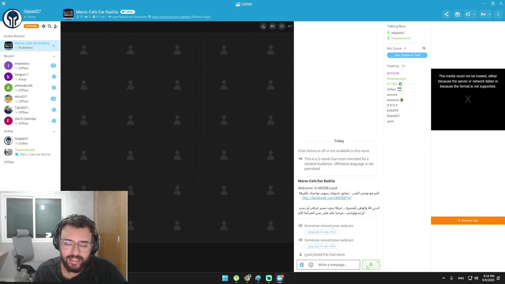Select ansssna in the Chatting list
The width and height of the screenshot is (505, 284).
coord(393,100)
